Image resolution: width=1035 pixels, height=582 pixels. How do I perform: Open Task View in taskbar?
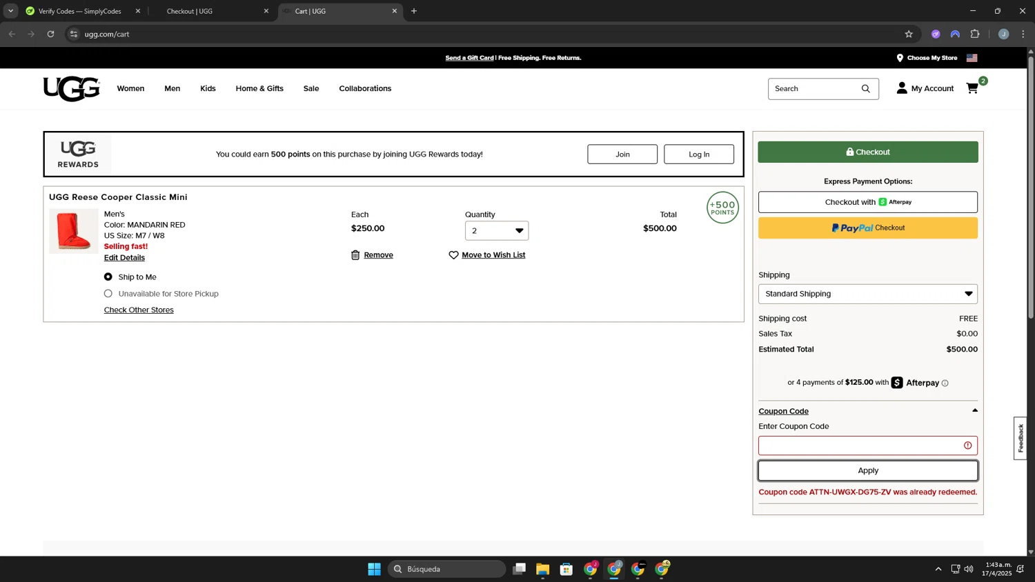pos(520,569)
